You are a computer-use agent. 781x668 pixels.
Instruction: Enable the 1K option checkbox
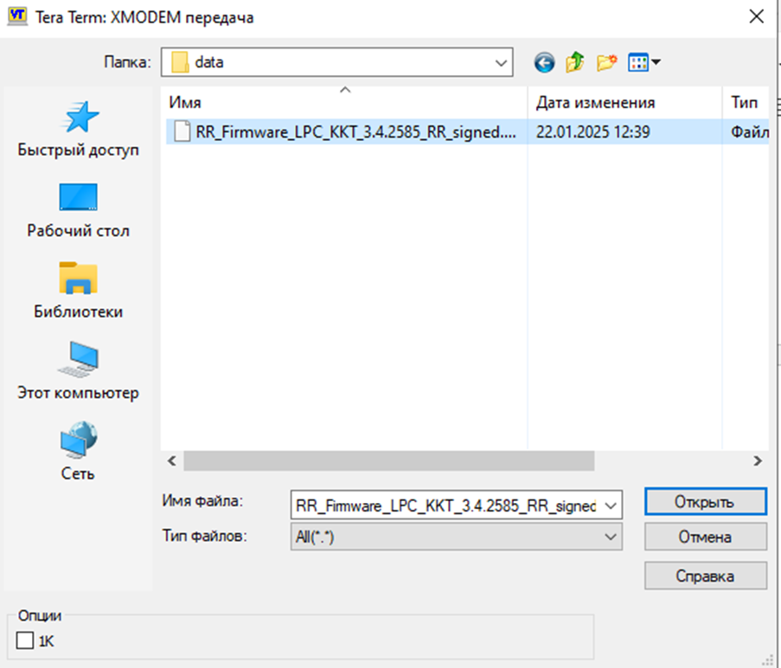26,640
